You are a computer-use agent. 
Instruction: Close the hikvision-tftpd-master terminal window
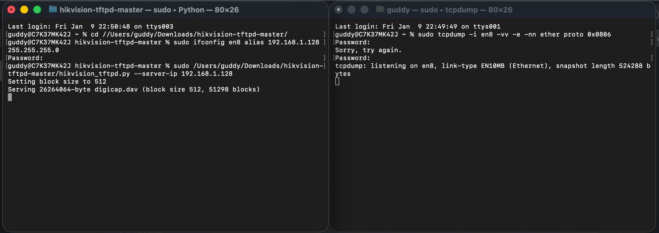(x=11, y=10)
